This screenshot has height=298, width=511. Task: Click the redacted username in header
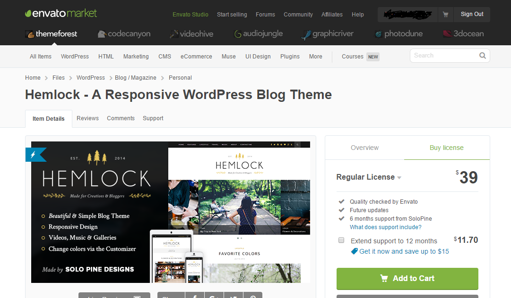point(407,14)
